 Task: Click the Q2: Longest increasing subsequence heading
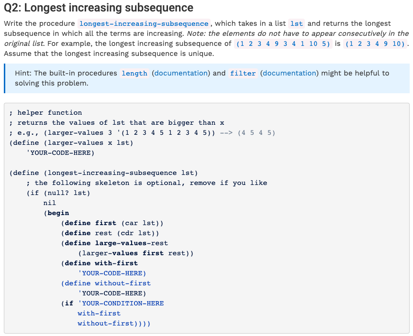pos(99,8)
